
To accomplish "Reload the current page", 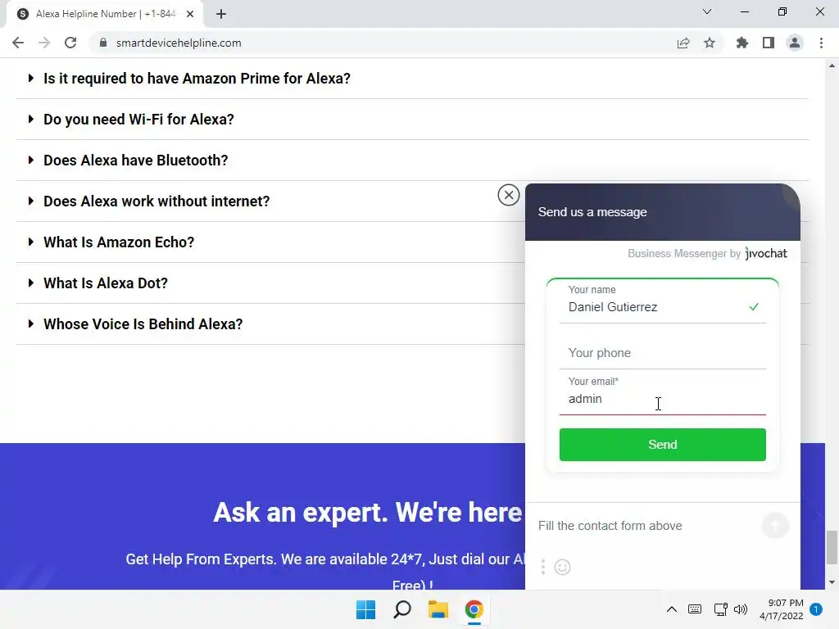I will tap(70, 43).
